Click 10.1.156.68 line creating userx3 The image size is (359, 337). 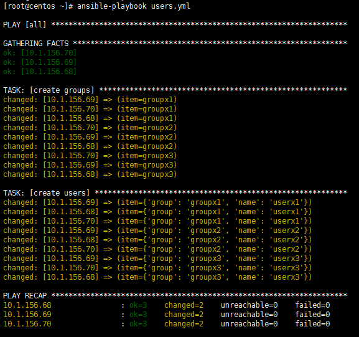point(157,277)
